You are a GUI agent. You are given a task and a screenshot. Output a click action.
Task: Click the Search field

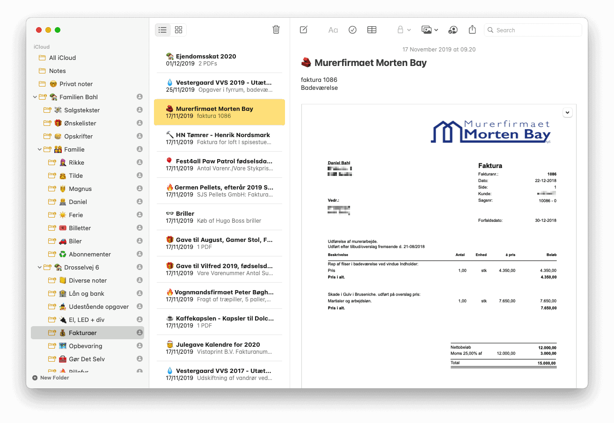click(x=533, y=30)
